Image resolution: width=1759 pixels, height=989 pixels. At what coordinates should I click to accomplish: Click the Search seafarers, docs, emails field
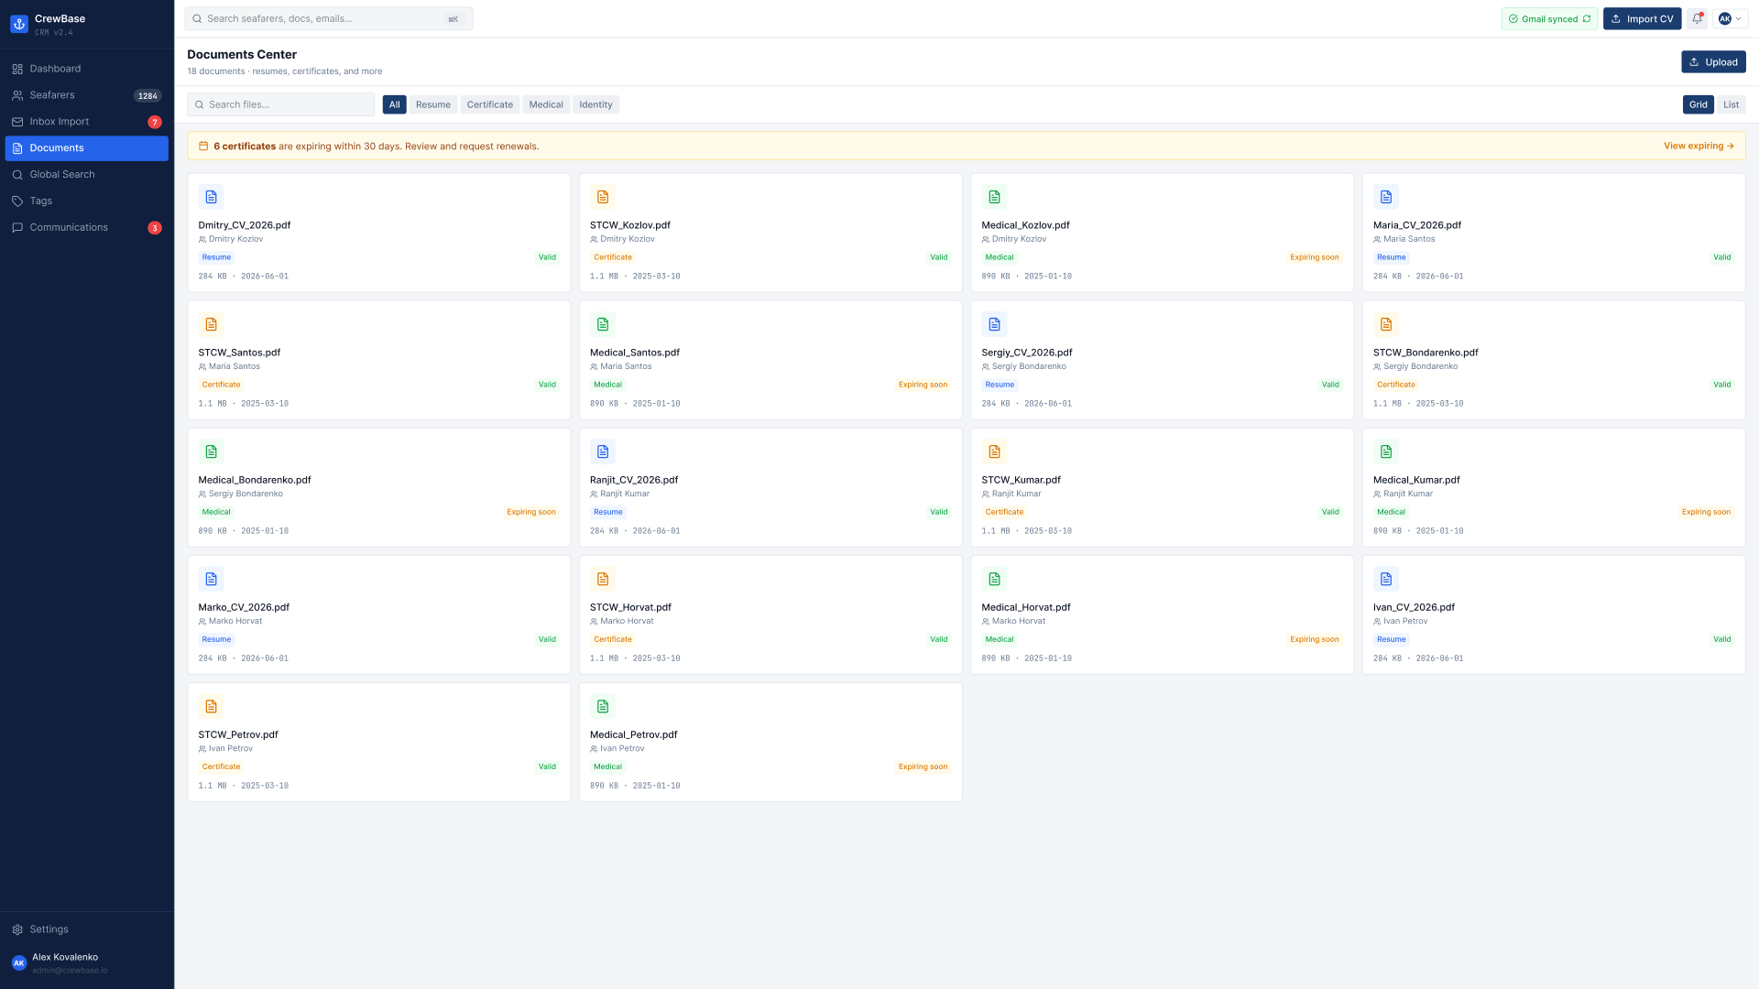click(x=329, y=18)
